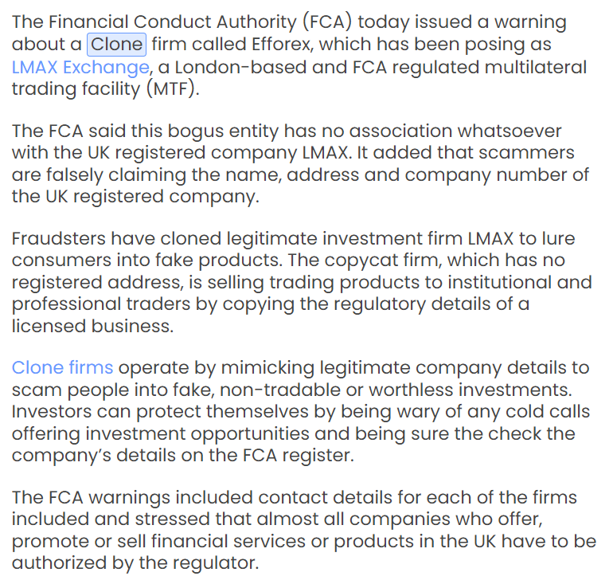Click on the word "copycat"
Image resolution: width=613 pixels, height=580 pixels.
tap(355, 261)
